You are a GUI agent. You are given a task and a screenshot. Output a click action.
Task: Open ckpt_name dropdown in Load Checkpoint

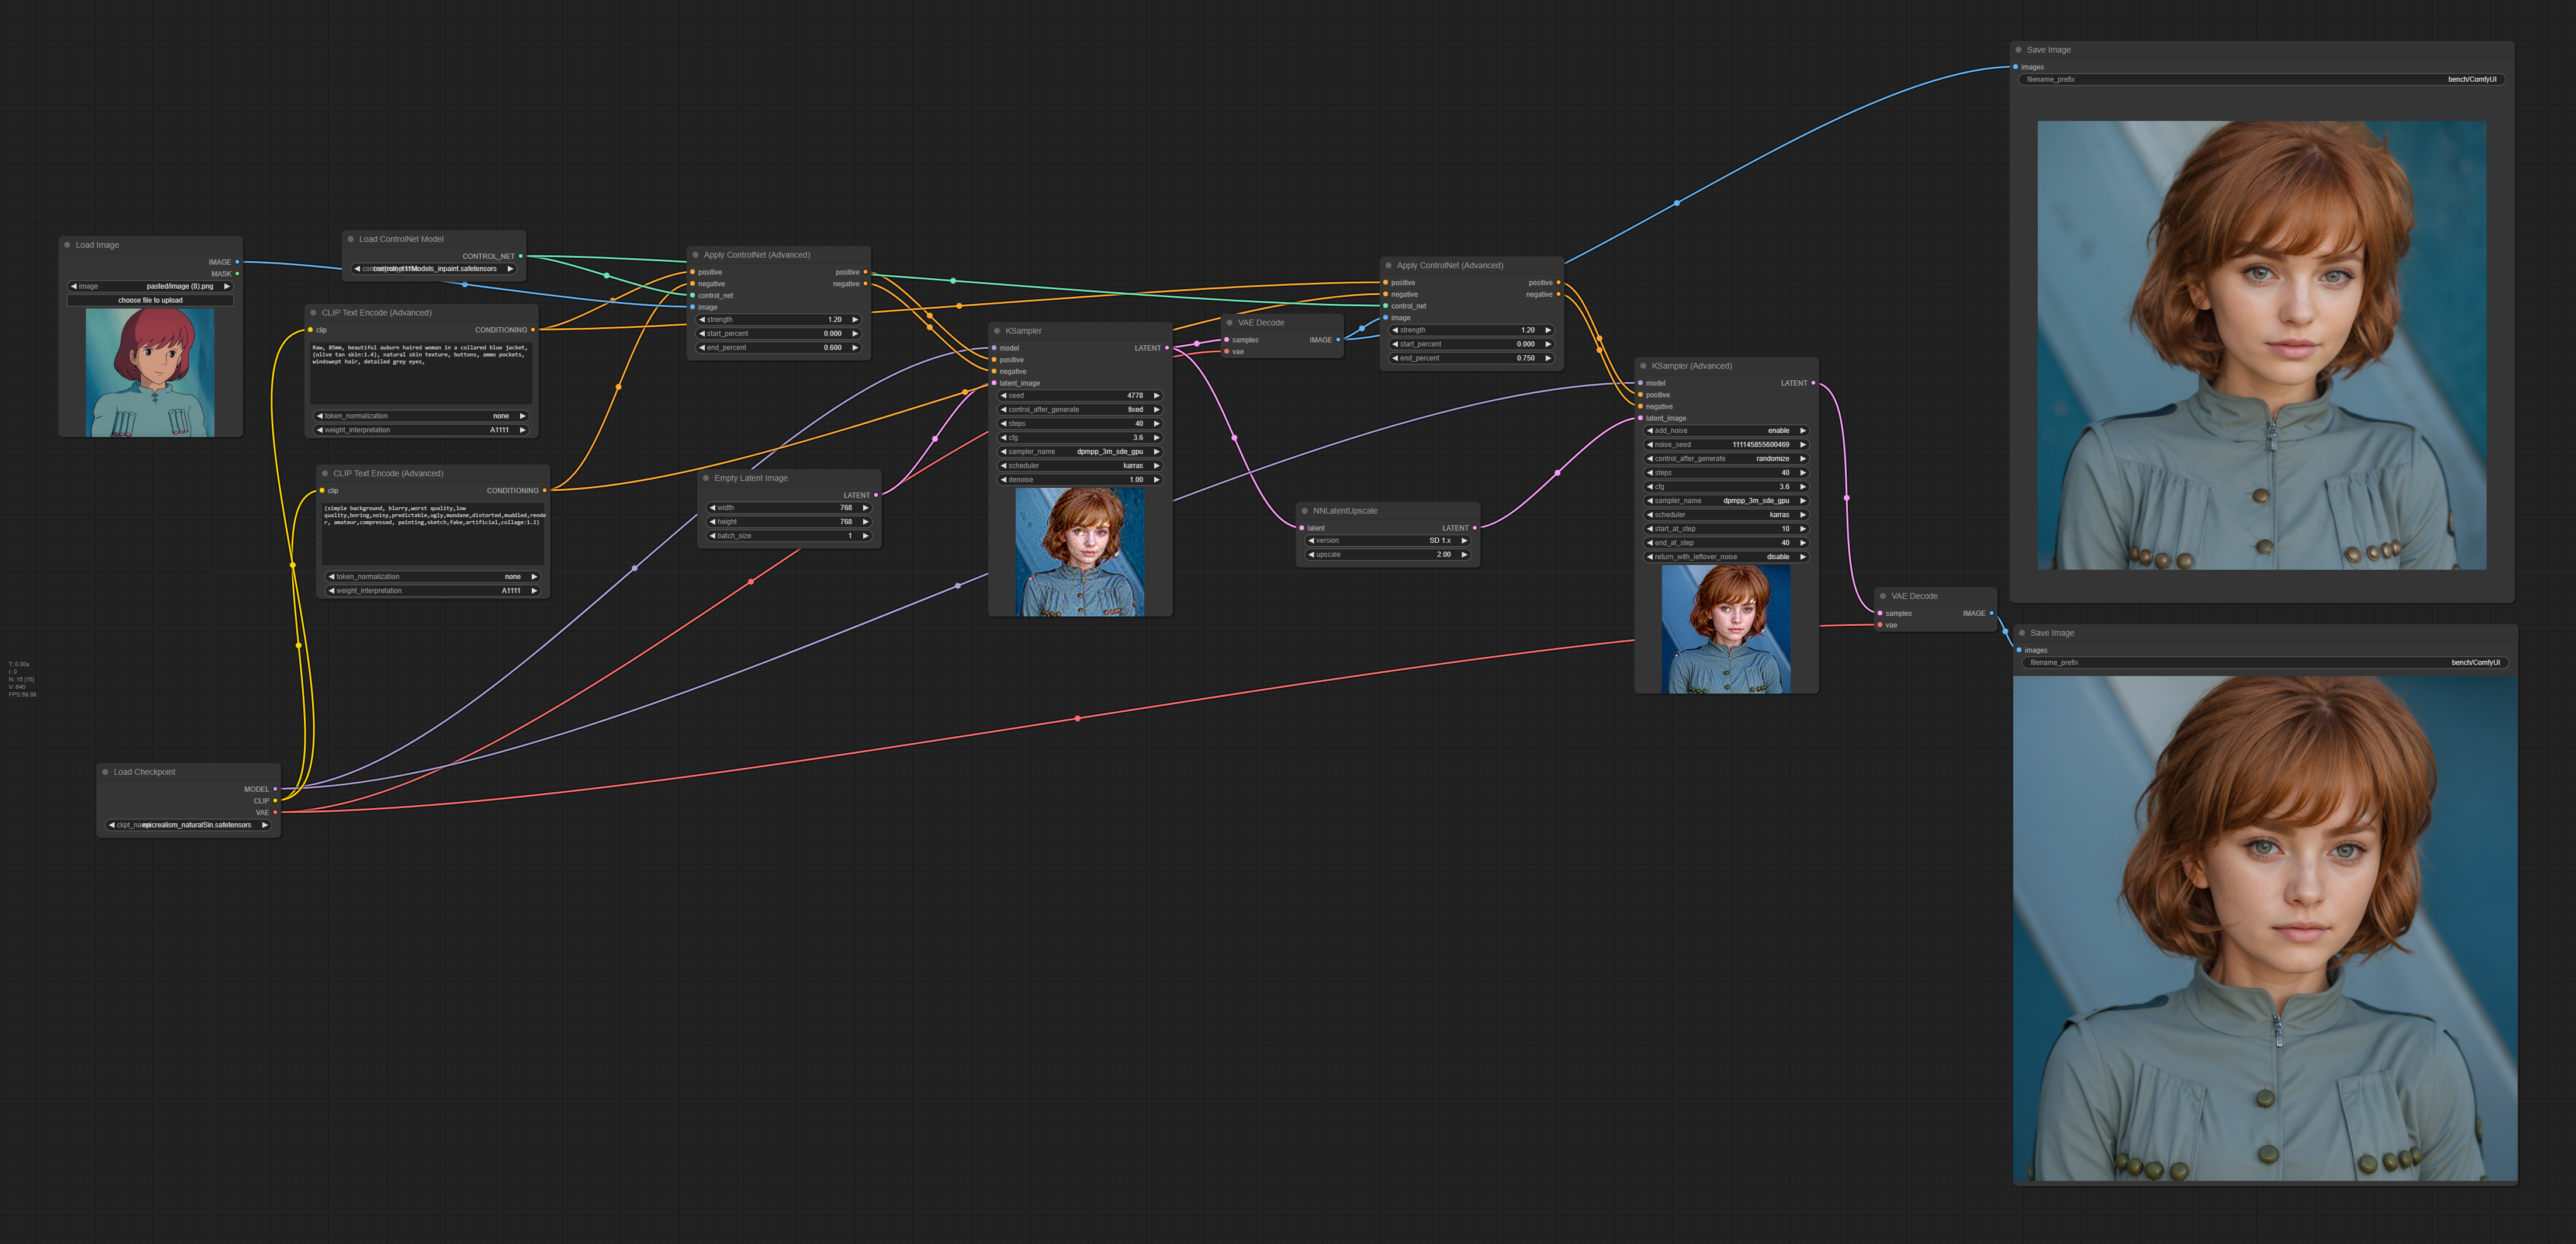click(x=189, y=825)
